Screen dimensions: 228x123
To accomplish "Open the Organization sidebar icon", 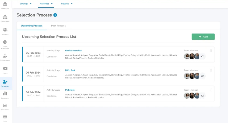I will (x=5, y=17).
